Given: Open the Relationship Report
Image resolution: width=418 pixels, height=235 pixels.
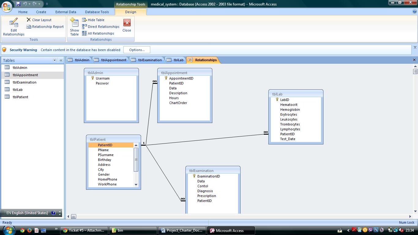Looking at the screenshot, I should [45, 27].
